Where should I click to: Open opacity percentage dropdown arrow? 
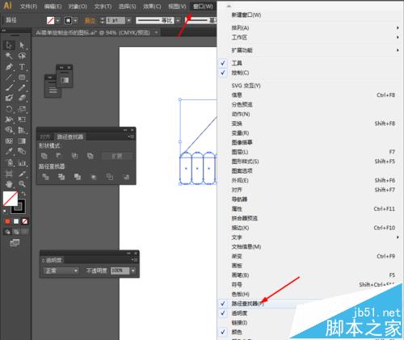point(133,271)
